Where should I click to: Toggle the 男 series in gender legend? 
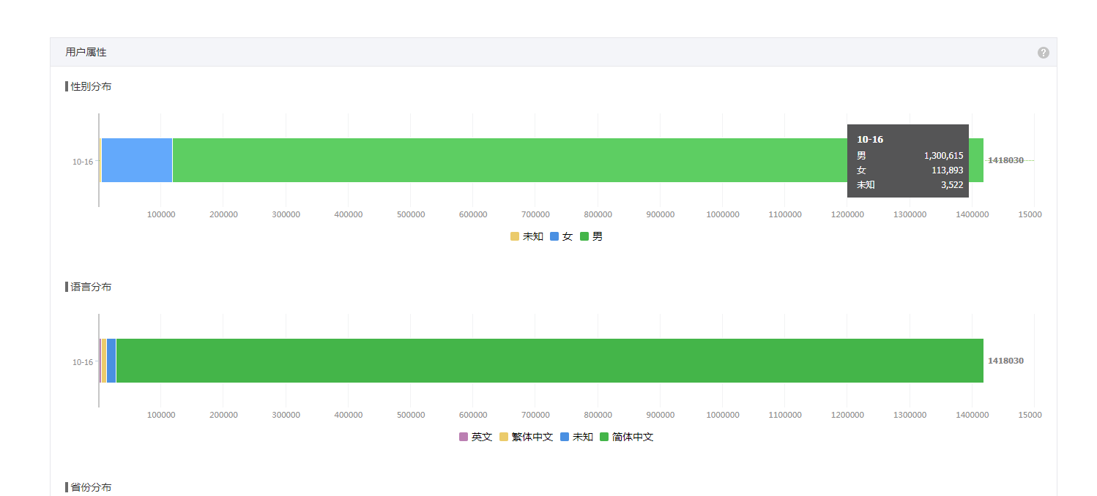591,236
